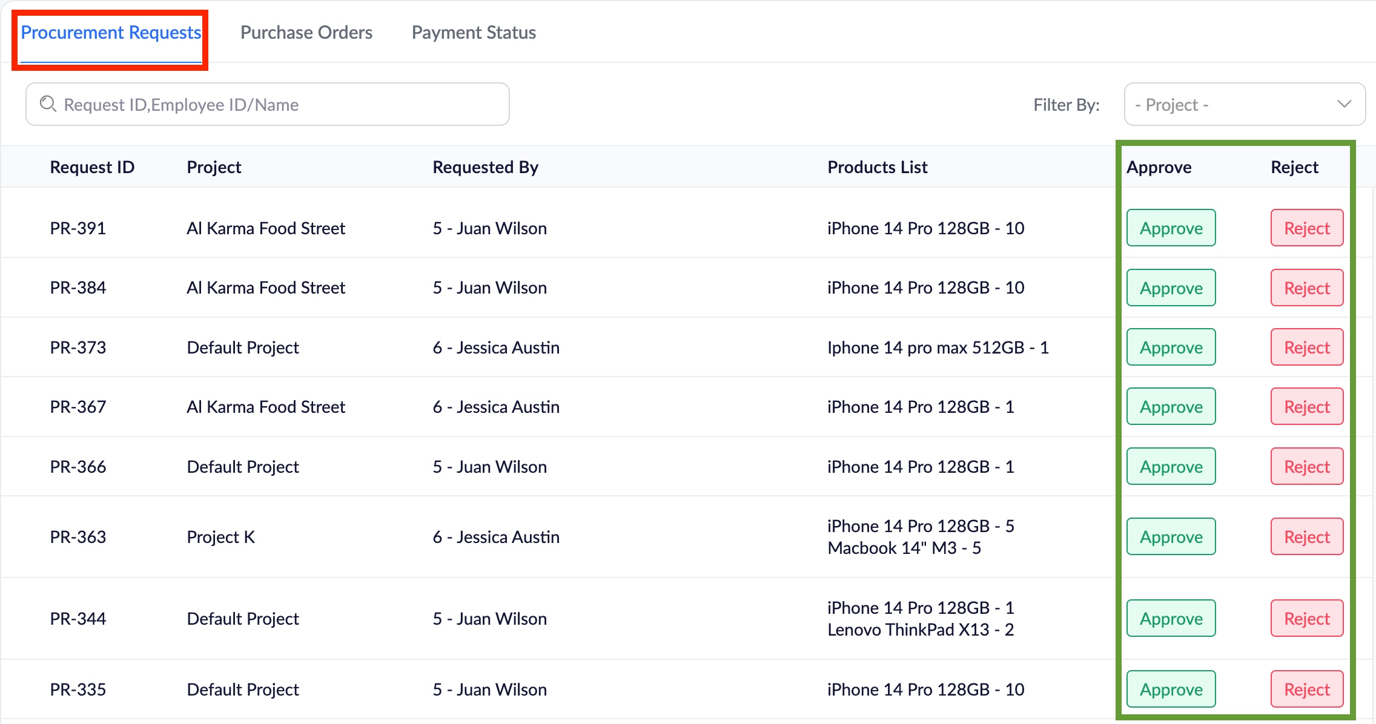Screen dimensions: 1376x724
Task: Open the Payment Status tab
Action: [474, 33]
